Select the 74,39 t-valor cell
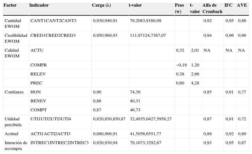The width and height of the screenshot is (252, 154). pos(135,92)
